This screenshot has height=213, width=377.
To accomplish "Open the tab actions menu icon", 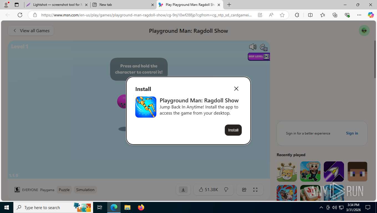I will point(17,5).
